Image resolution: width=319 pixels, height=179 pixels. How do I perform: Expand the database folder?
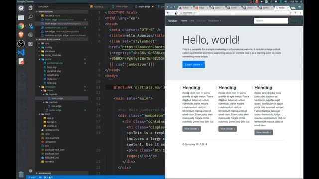(x=50, y=51)
